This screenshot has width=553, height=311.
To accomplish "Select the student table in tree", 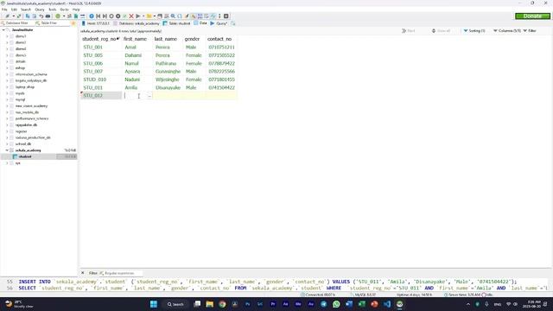I will 25,157.
